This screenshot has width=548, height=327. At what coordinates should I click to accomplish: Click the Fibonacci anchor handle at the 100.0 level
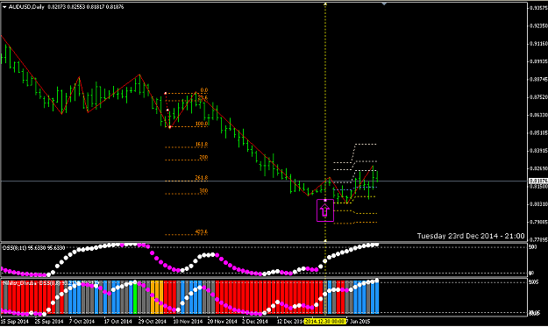tap(170, 127)
